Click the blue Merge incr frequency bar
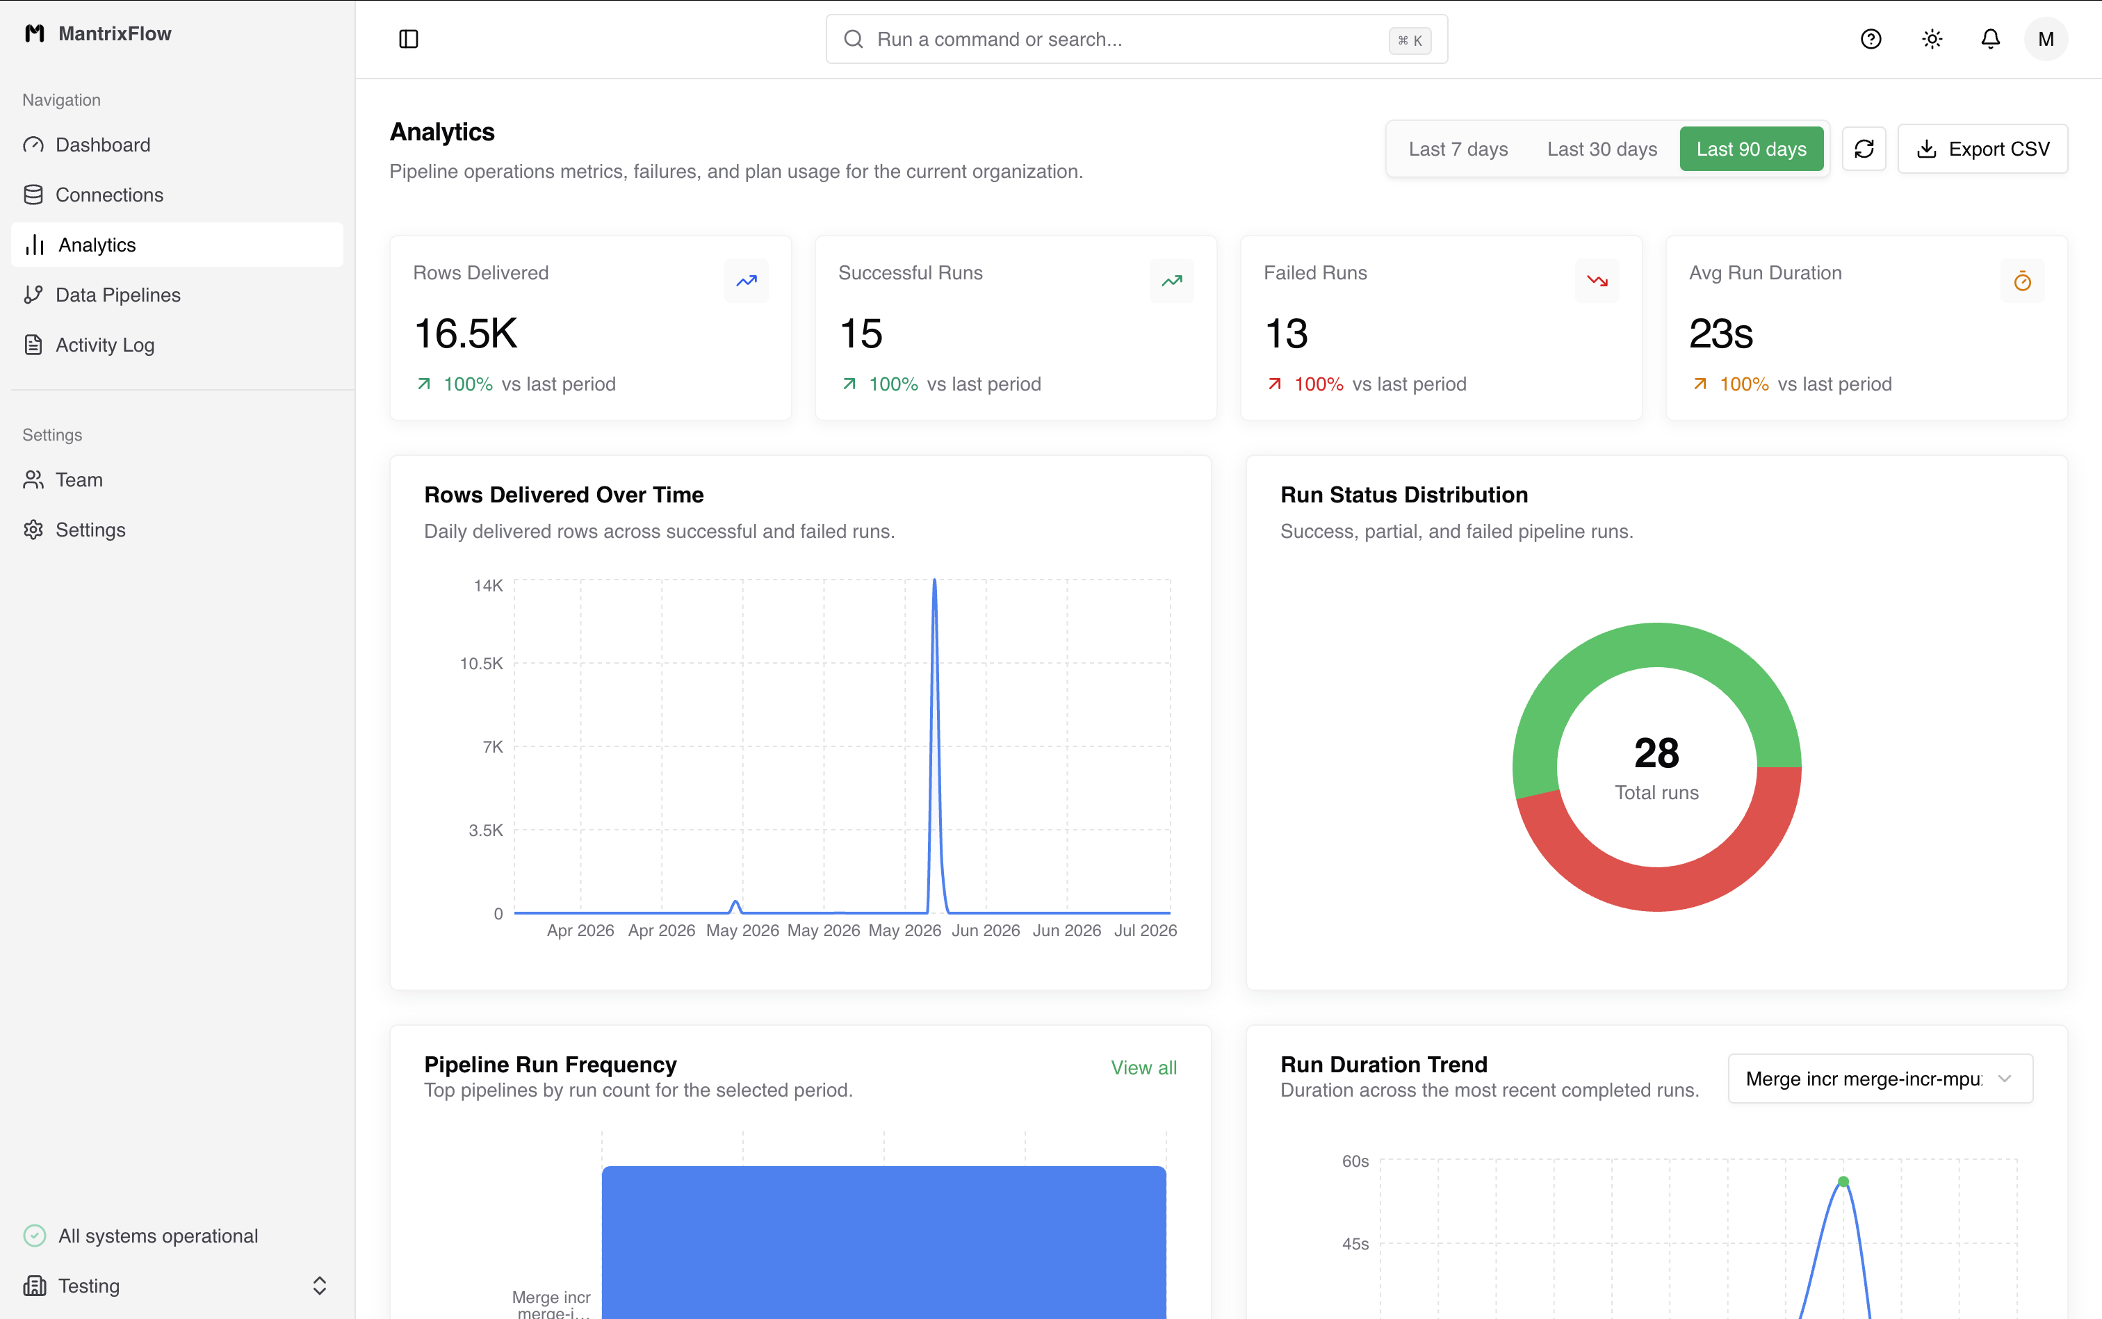Screen dimensions: 2102x1319 click(884, 1243)
